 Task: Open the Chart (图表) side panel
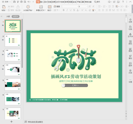(x=130, y=50)
